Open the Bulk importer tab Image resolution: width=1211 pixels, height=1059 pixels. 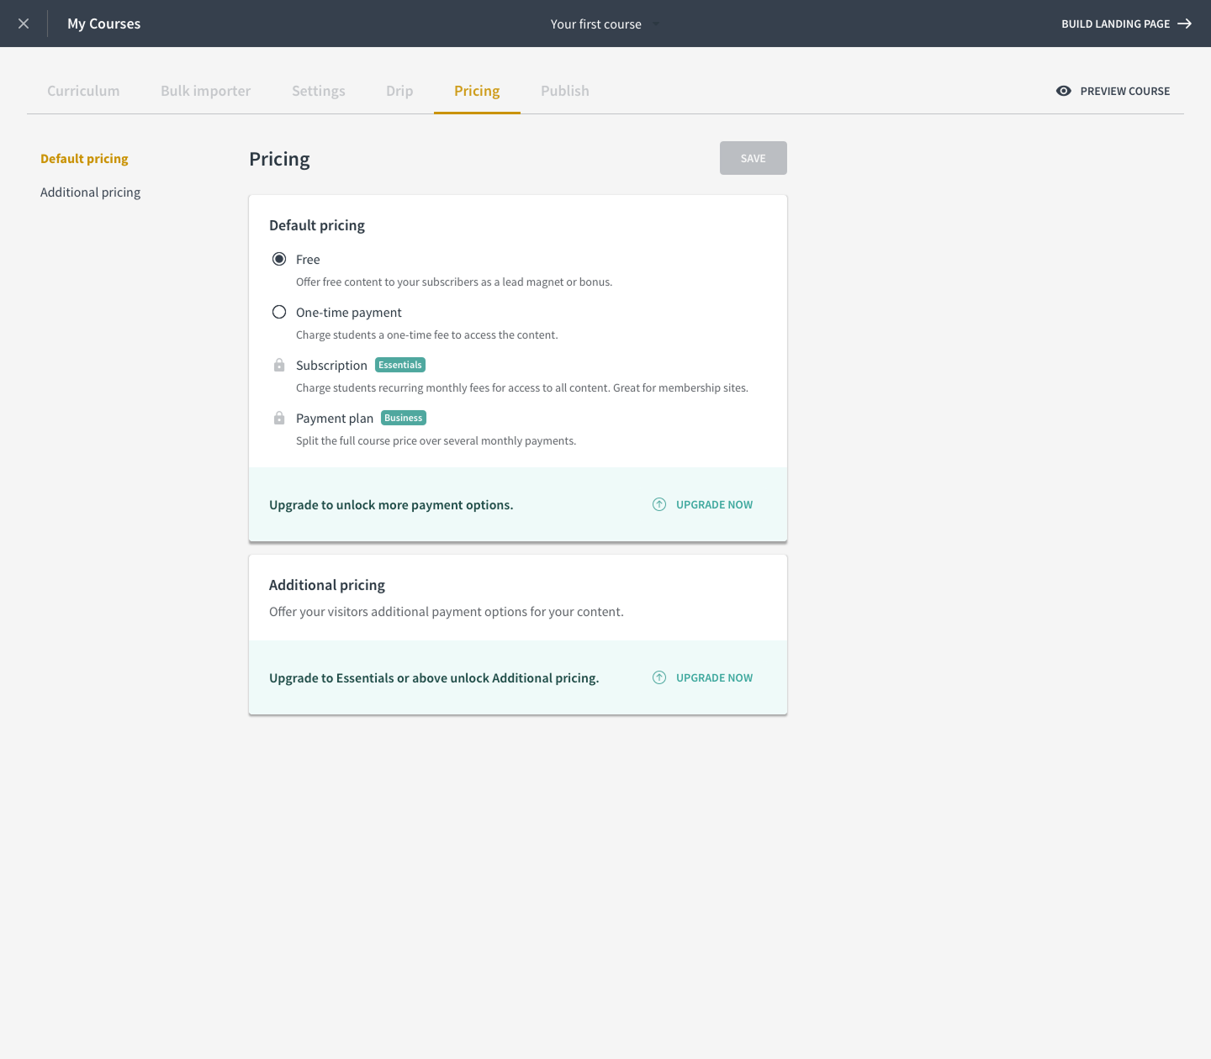(206, 91)
